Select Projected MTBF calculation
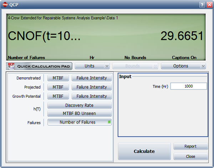 point(58,87)
